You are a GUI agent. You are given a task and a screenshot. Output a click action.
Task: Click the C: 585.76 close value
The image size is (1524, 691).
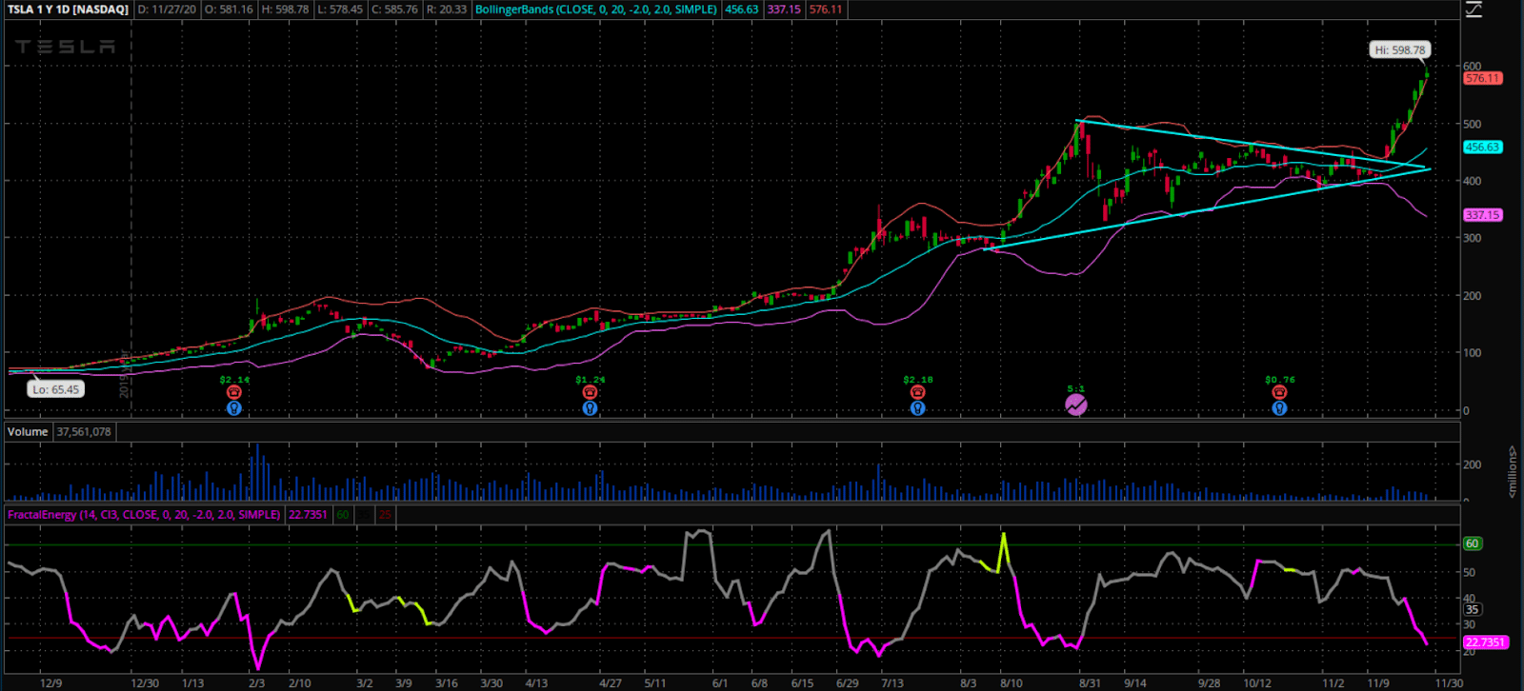tap(393, 10)
